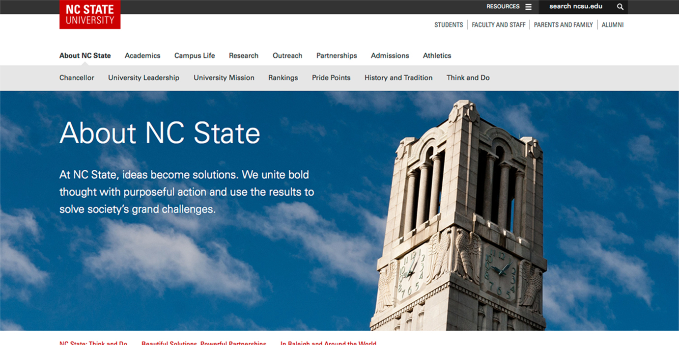The image size is (679, 345).
Task: Open the Athletics section
Action: (437, 55)
